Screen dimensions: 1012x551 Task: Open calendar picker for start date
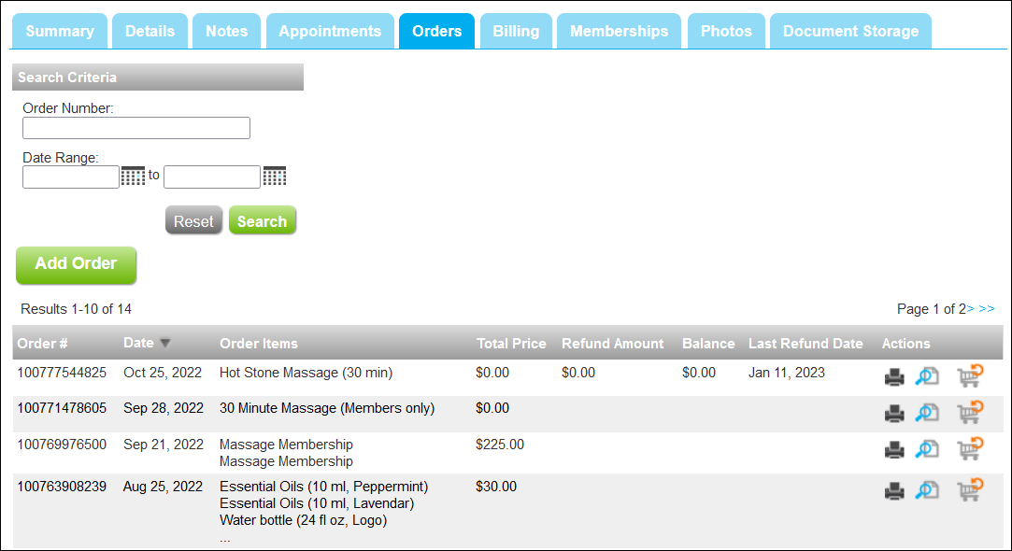coord(133,177)
